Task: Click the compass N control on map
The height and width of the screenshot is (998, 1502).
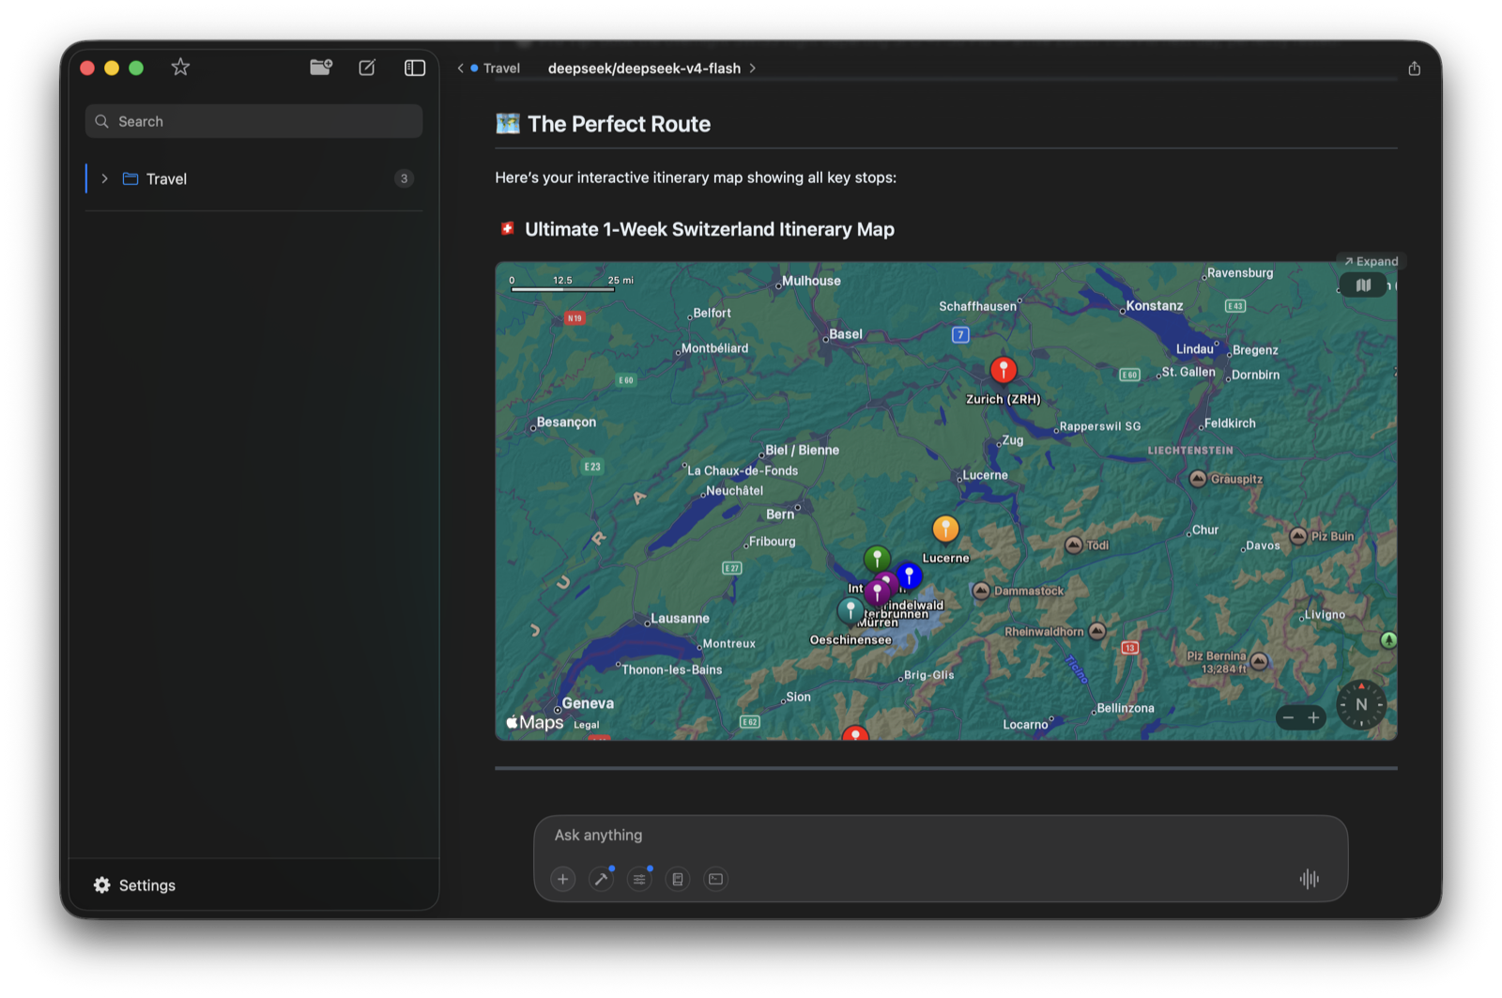Action: click(1361, 704)
